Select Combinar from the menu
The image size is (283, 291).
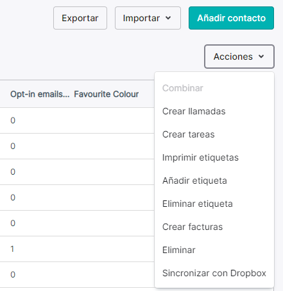183,88
